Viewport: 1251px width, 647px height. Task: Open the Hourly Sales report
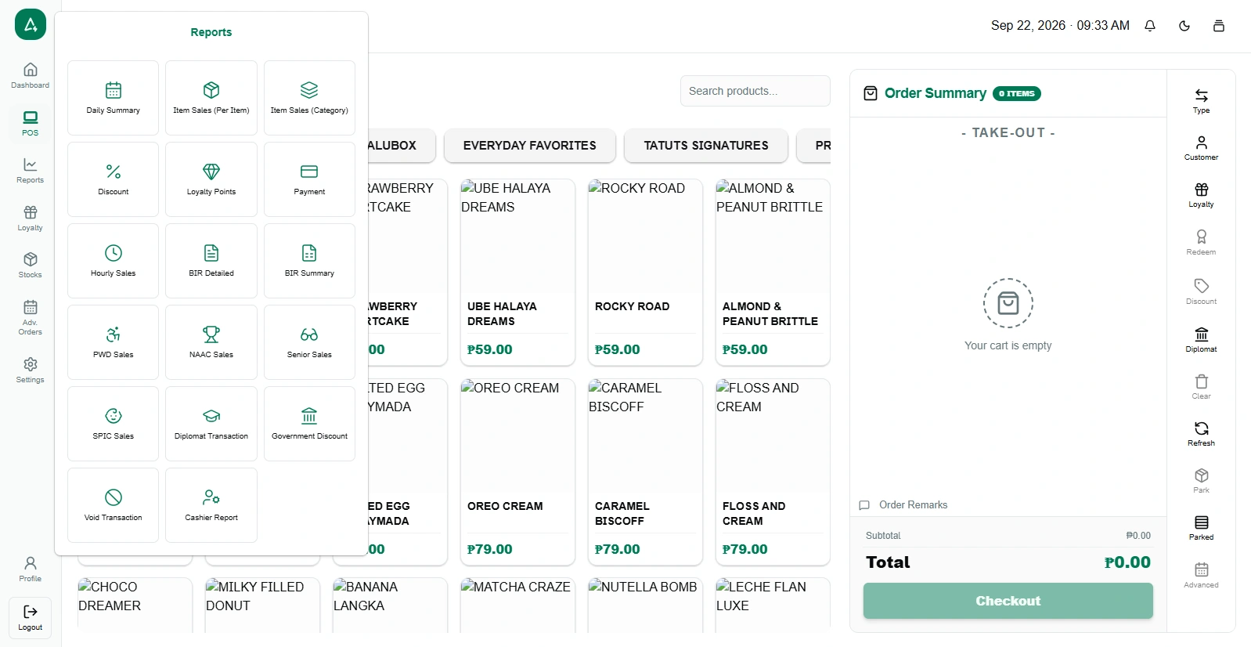[113, 261]
